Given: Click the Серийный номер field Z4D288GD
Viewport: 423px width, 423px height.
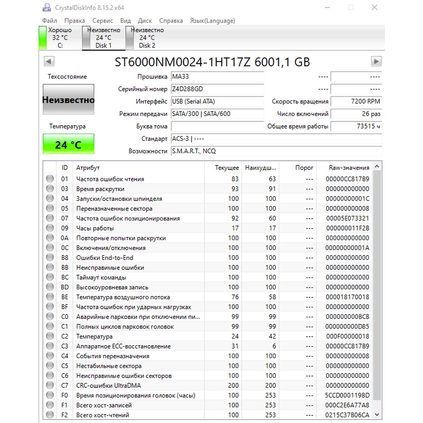Looking at the screenshot, I should pos(217,89).
